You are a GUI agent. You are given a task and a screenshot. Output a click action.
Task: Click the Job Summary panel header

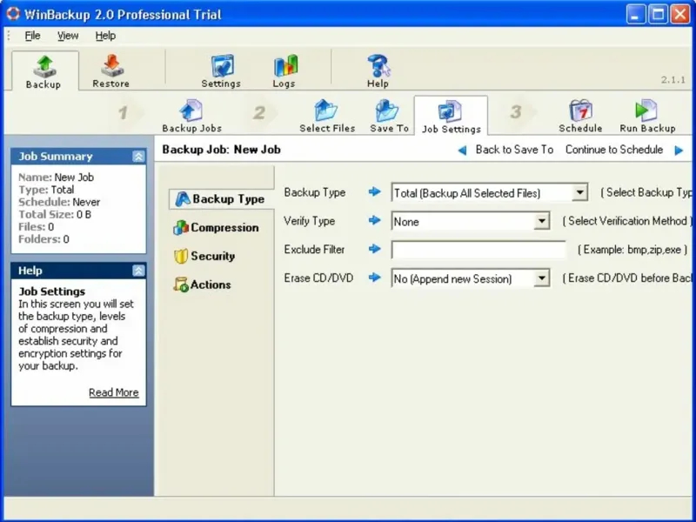tap(78, 157)
